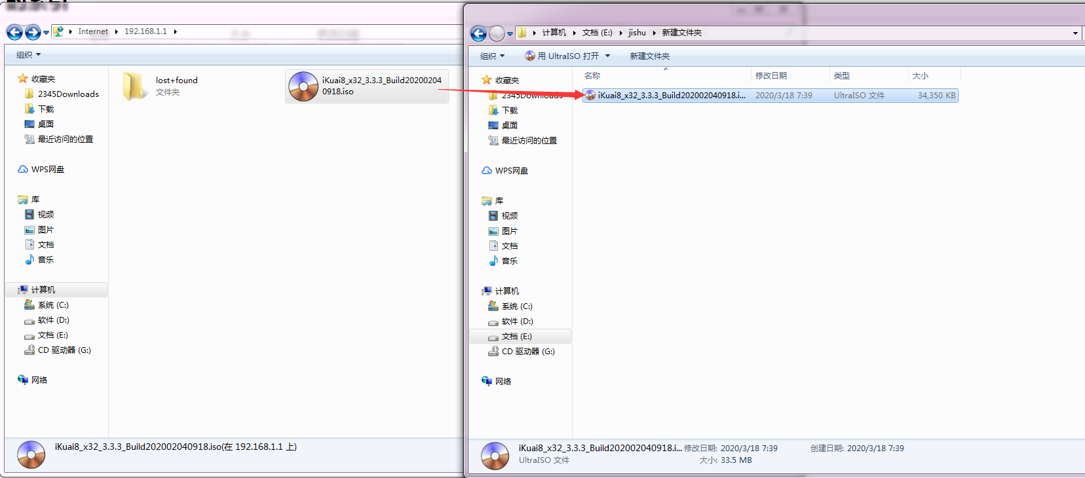Select 计算机 in the right window sidebar
Screen dimensions: 1085x478
[x=500, y=291]
